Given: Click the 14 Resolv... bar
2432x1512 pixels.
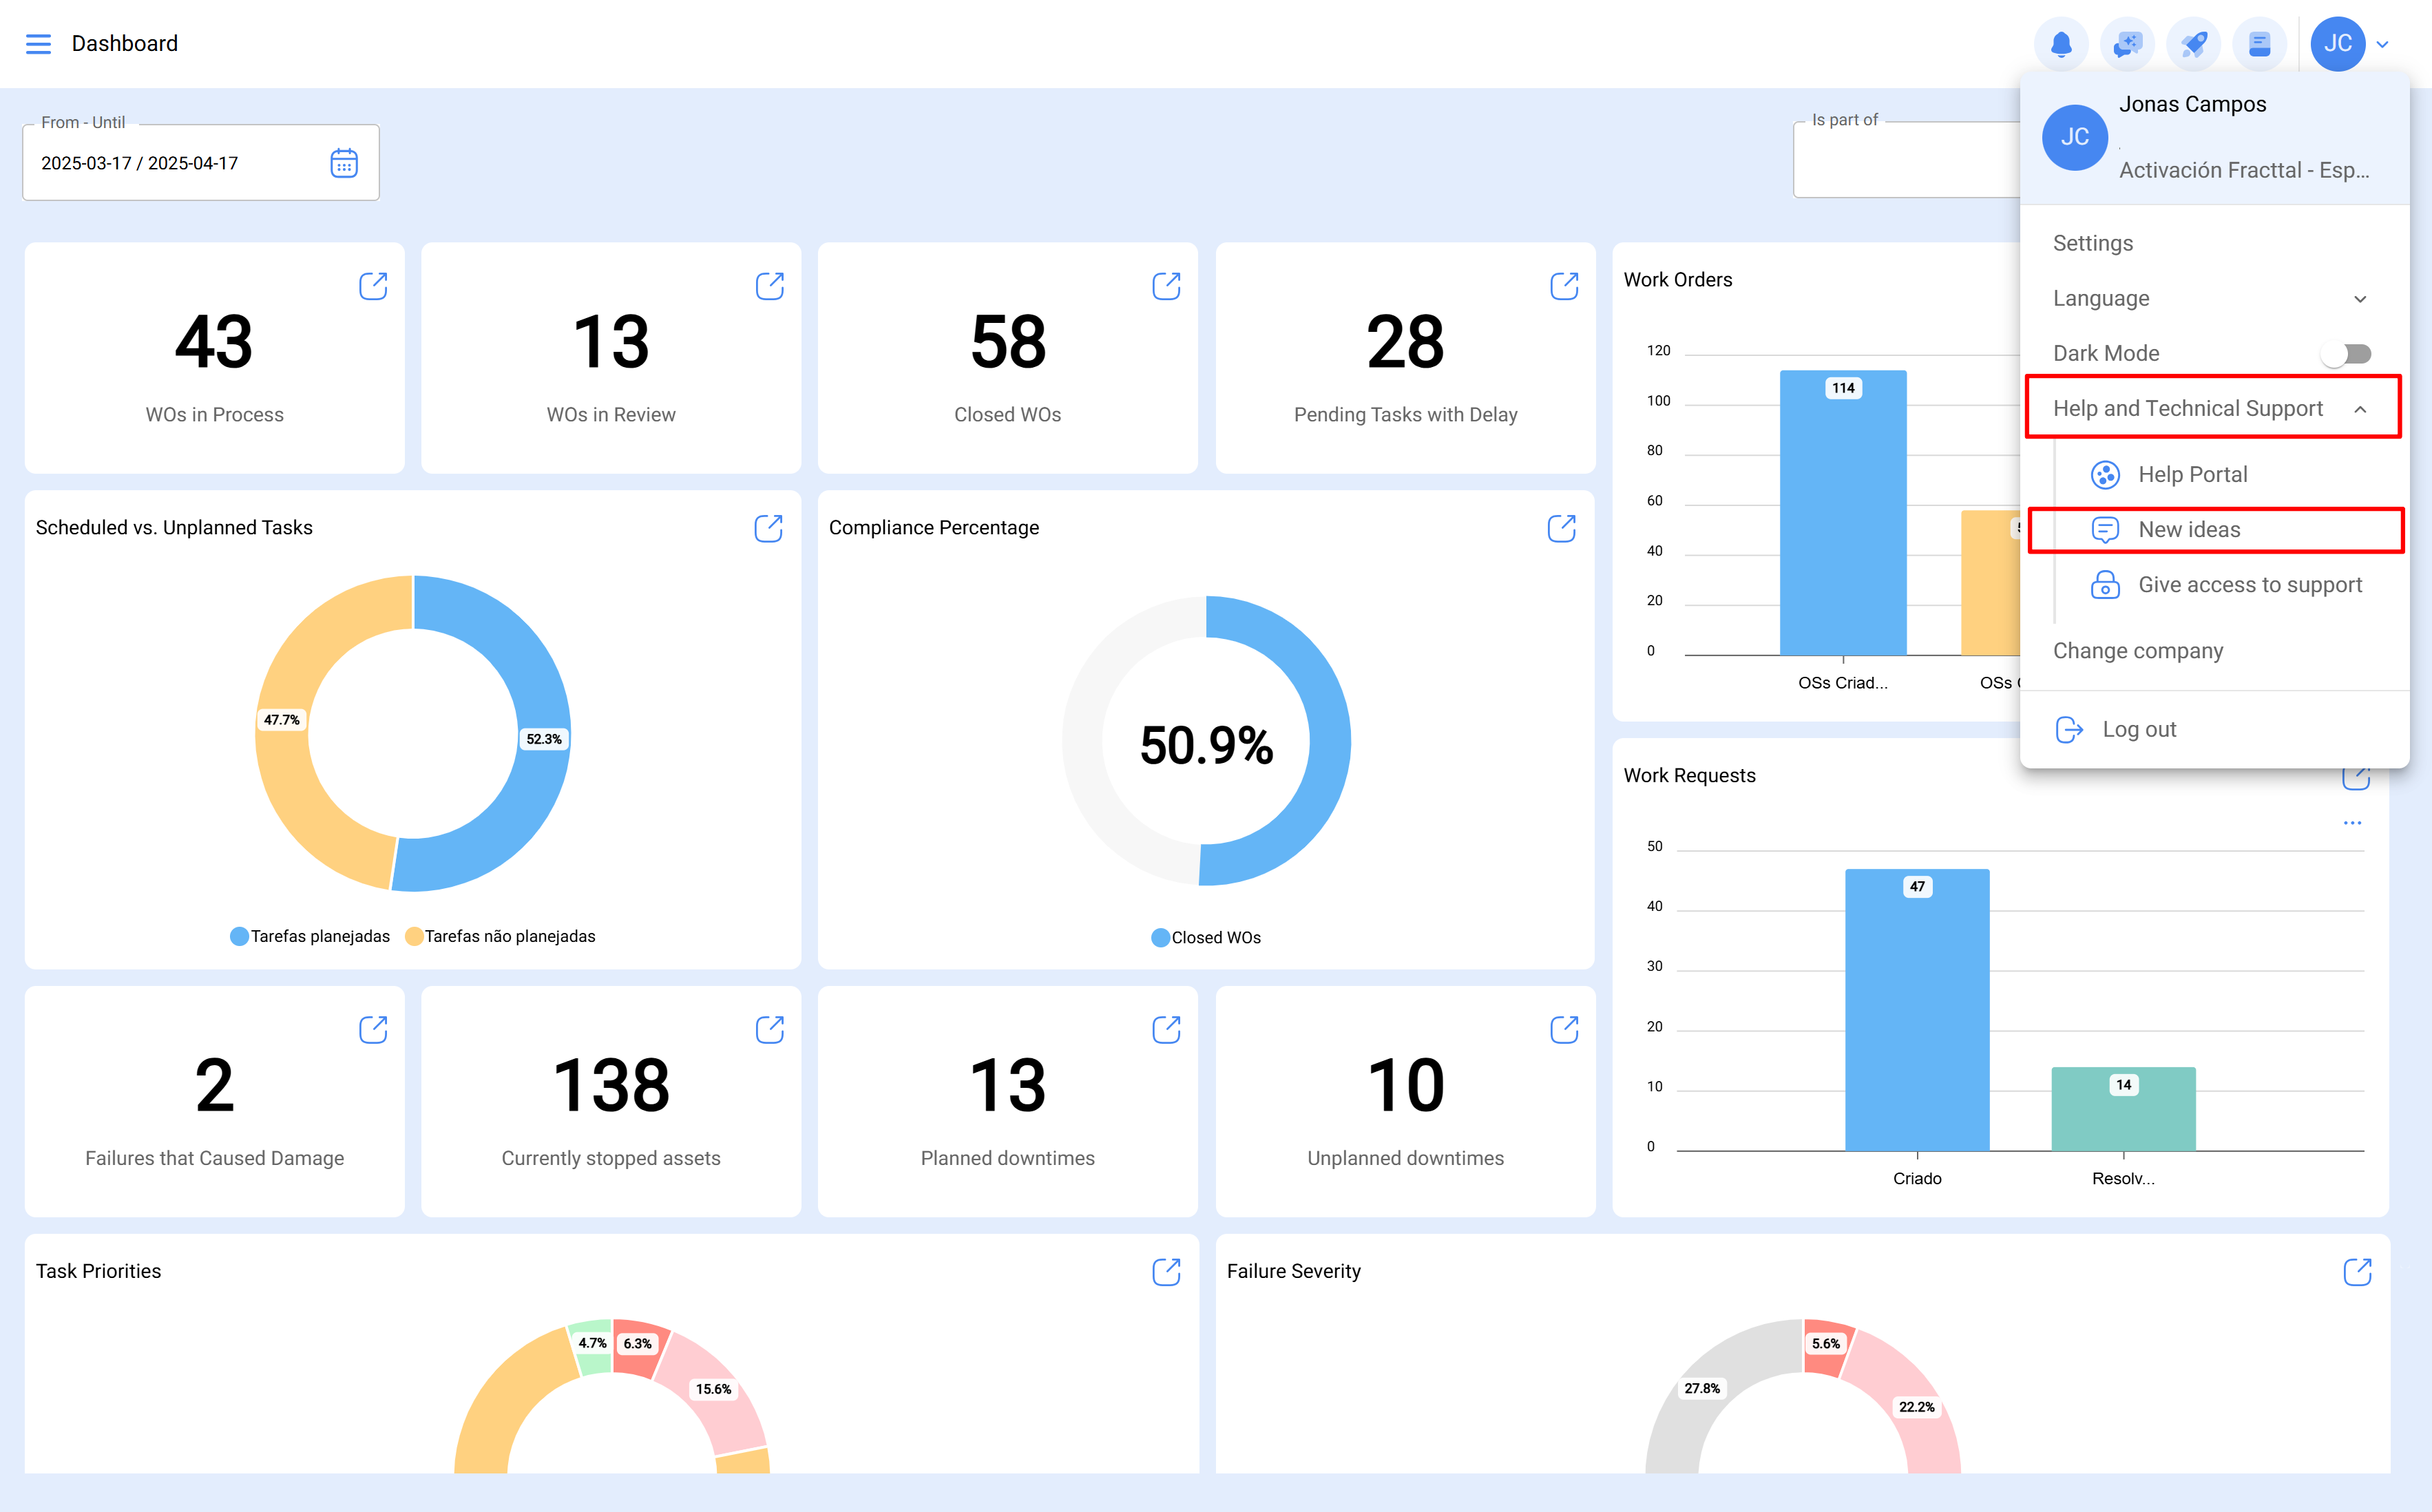Looking at the screenshot, I should pyautogui.click(x=2123, y=1109).
